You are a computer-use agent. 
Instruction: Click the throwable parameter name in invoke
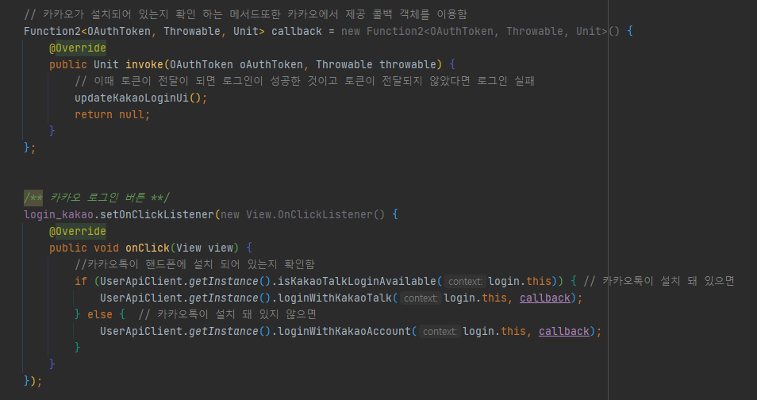(408, 65)
